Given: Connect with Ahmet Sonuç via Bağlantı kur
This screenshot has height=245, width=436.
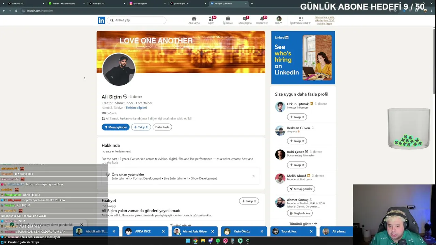Looking at the screenshot, I should tap(300, 213).
